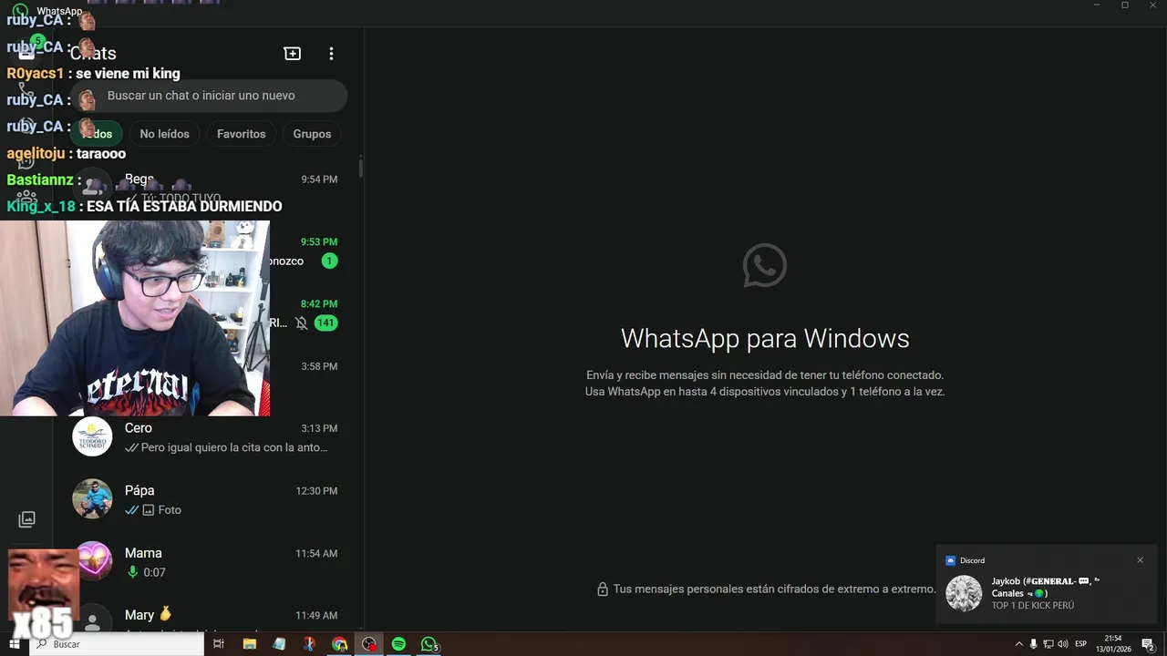Viewport: 1167px width, 656px height.
Task: Open the media gallery icon in sidebar
Action: tap(27, 519)
